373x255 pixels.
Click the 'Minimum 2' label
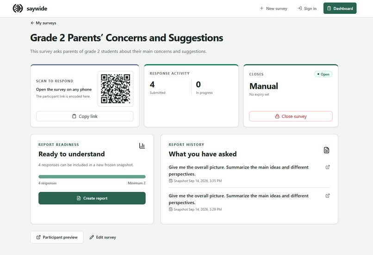137,183
